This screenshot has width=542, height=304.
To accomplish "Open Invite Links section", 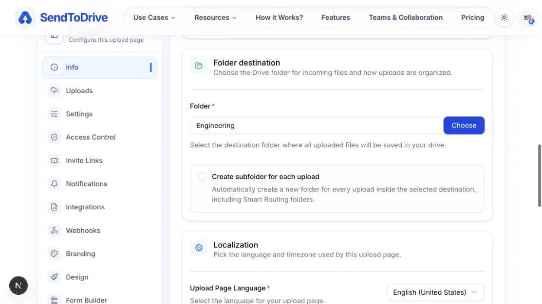I will [x=99, y=161].
